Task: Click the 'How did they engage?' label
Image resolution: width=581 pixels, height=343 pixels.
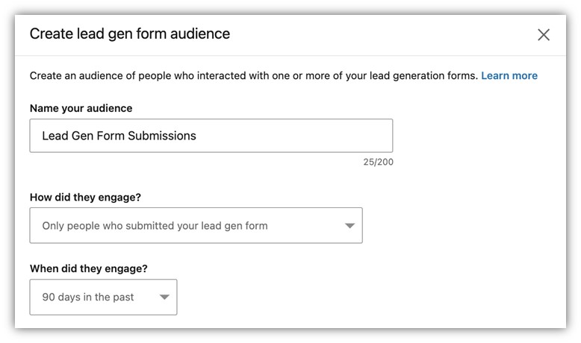Action: pyautogui.click(x=85, y=198)
